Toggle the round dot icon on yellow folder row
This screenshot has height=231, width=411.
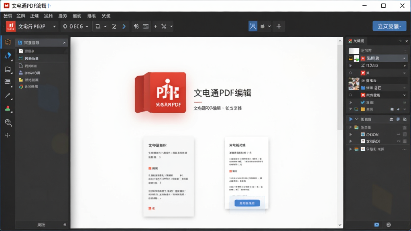pos(398,109)
